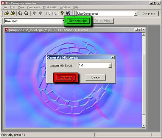This screenshot has height=138, width=162.
Task: Open the Edit menu
Action: tap(12, 7)
